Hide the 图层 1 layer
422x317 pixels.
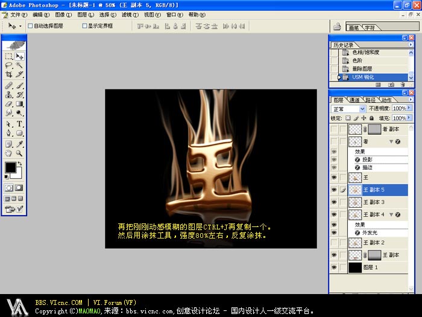coord(334,266)
